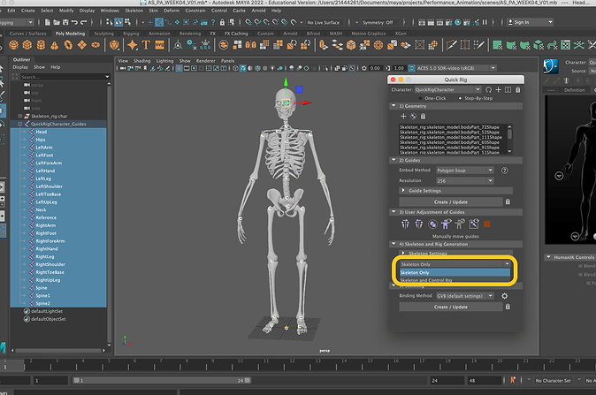The image size is (596, 395).
Task: Choose Skeleton and Control Rig option
Action: click(x=455, y=280)
